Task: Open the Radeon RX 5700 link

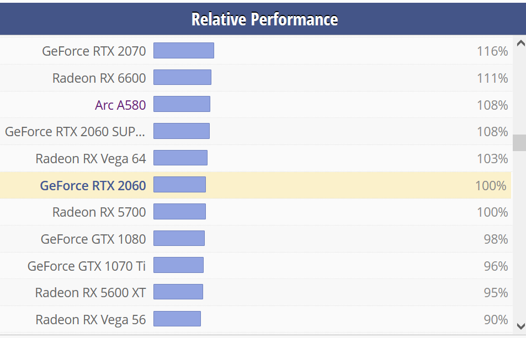Action: pyautogui.click(x=99, y=212)
